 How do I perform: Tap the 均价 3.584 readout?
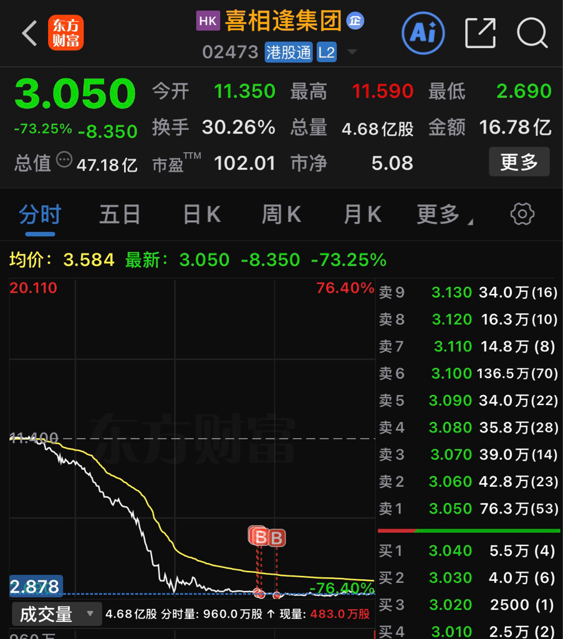click(62, 260)
